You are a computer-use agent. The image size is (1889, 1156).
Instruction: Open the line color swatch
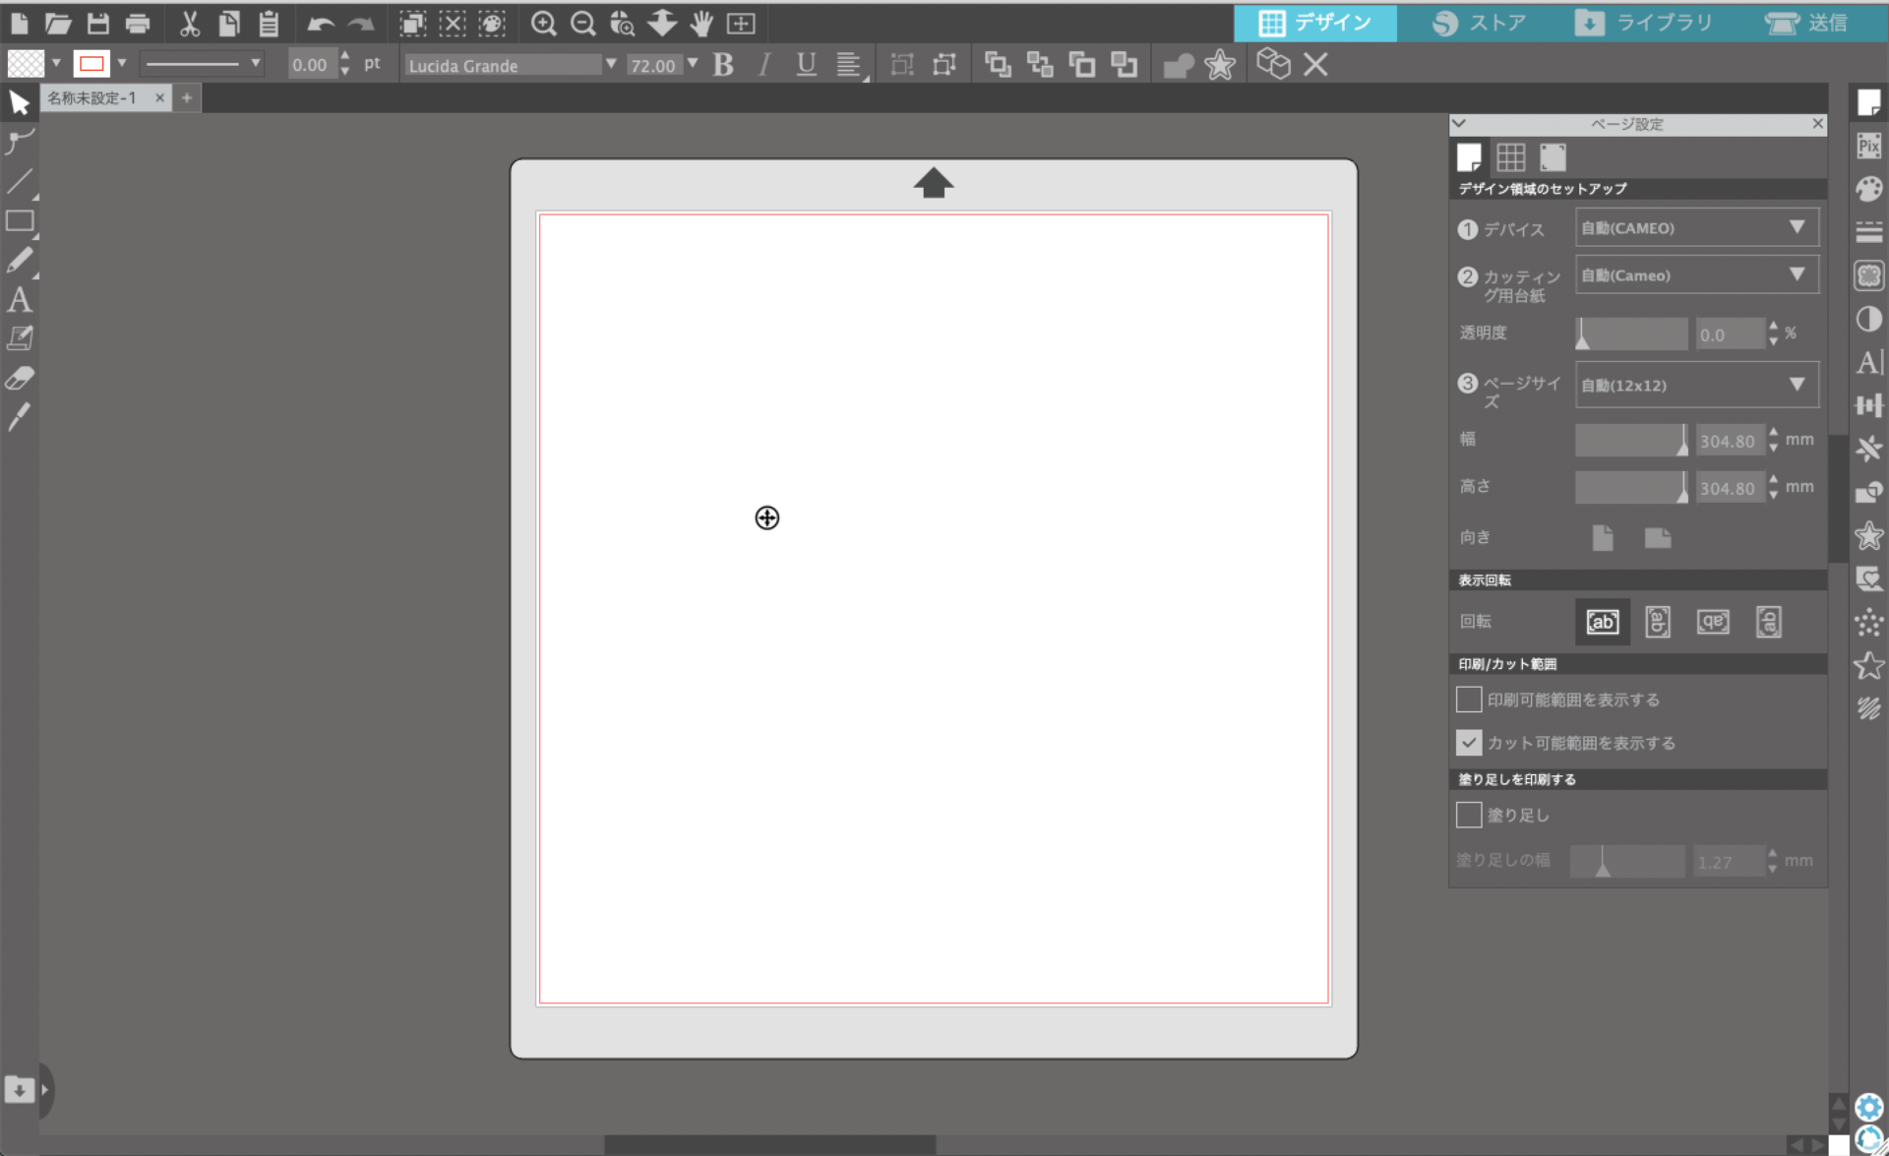click(93, 64)
